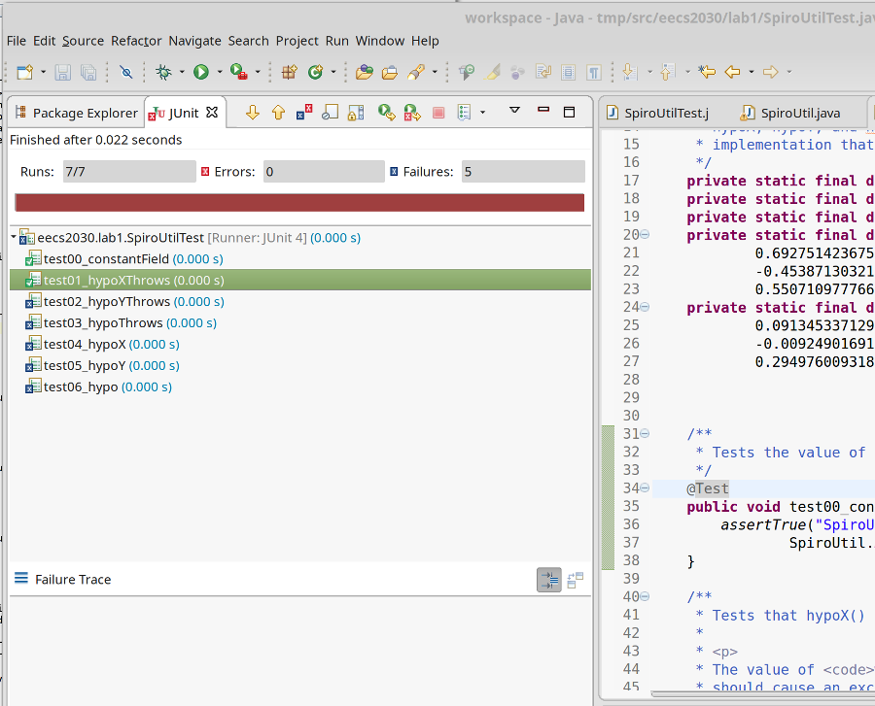Open the Coverage dropdown arrow
The height and width of the screenshot is (706, 875).
coord(258,72)
